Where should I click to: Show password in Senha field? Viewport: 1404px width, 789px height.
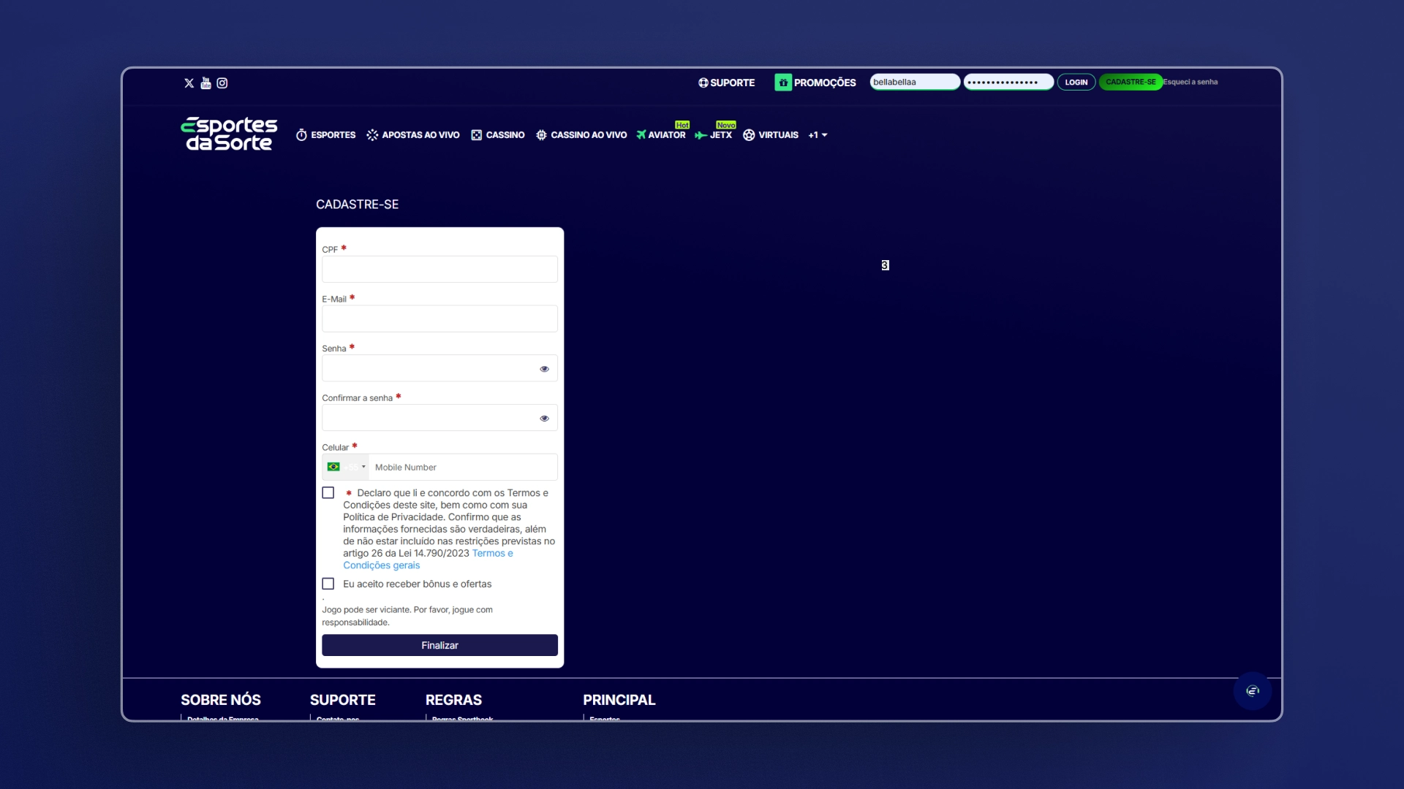[x=544, y=369]
